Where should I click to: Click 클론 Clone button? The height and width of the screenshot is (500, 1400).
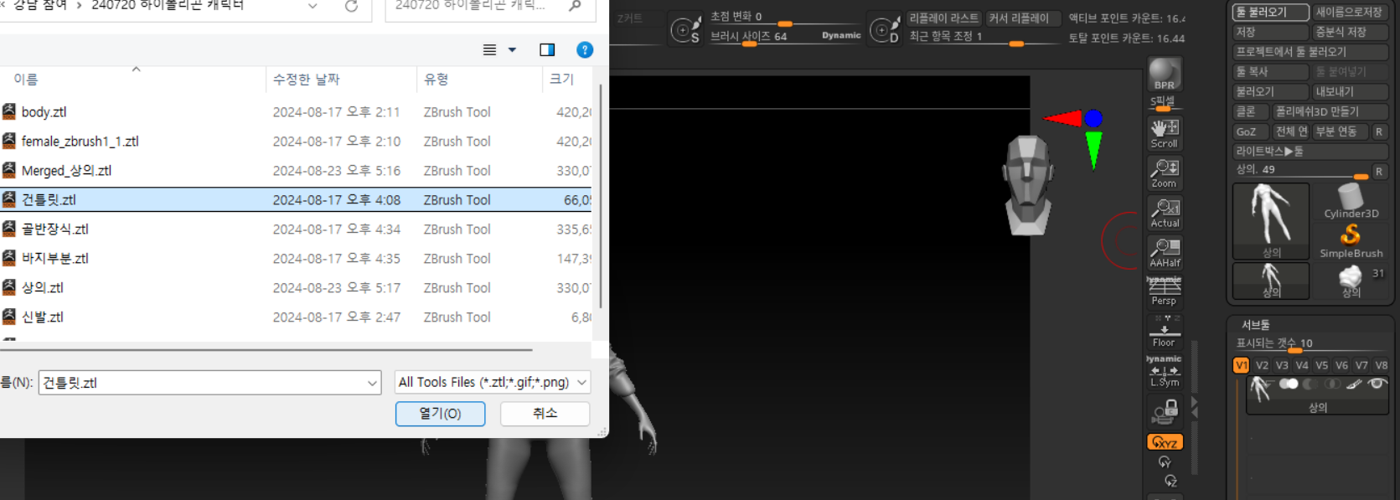click(1250, 111)
